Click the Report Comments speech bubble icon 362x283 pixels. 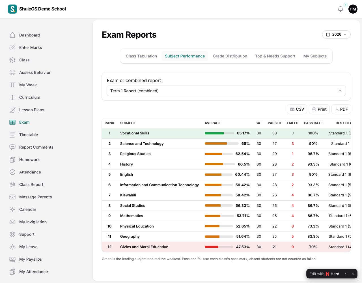pos(12,147)
